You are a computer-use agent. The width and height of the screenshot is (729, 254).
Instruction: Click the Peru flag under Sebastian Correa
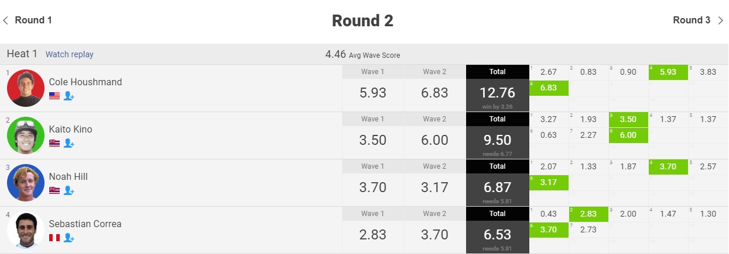click(x=54, y=238)
